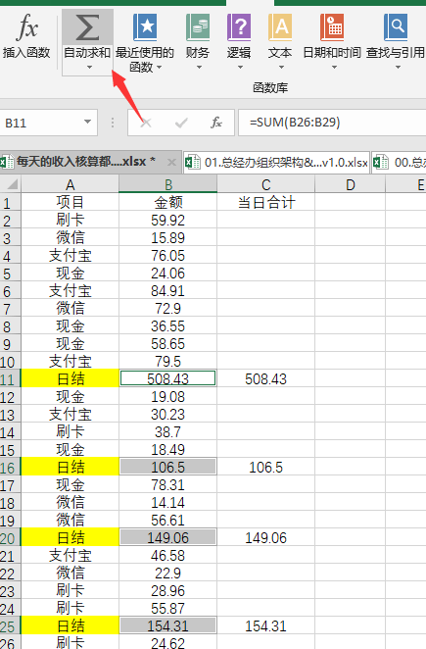Close the 每天的收入核算都 workbook tab

[x=171, y=163]
